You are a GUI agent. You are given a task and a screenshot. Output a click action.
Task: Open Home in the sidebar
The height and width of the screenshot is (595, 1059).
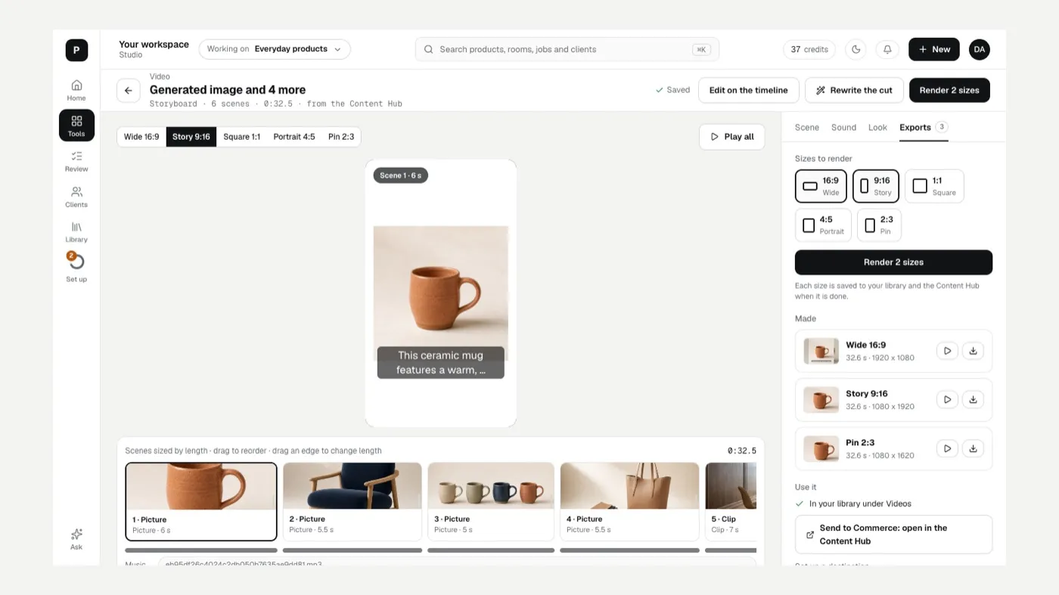(x=76, y=90)
